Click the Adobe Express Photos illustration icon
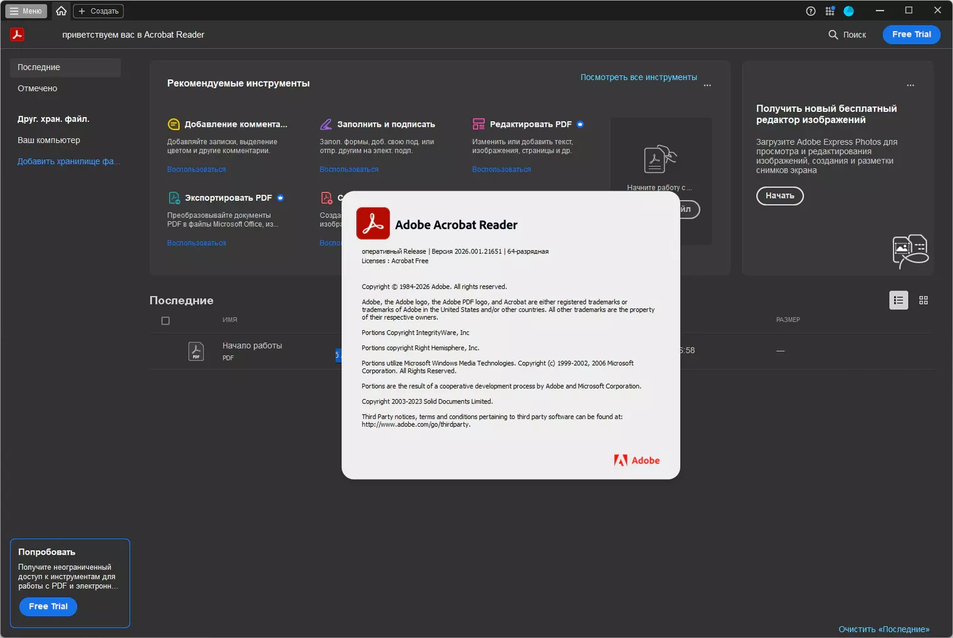This screenshot has width=953, height=638. click(x=910, y=251)
